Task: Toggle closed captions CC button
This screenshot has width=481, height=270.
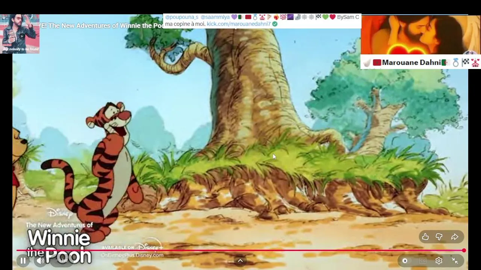Action: coord(423,261)
